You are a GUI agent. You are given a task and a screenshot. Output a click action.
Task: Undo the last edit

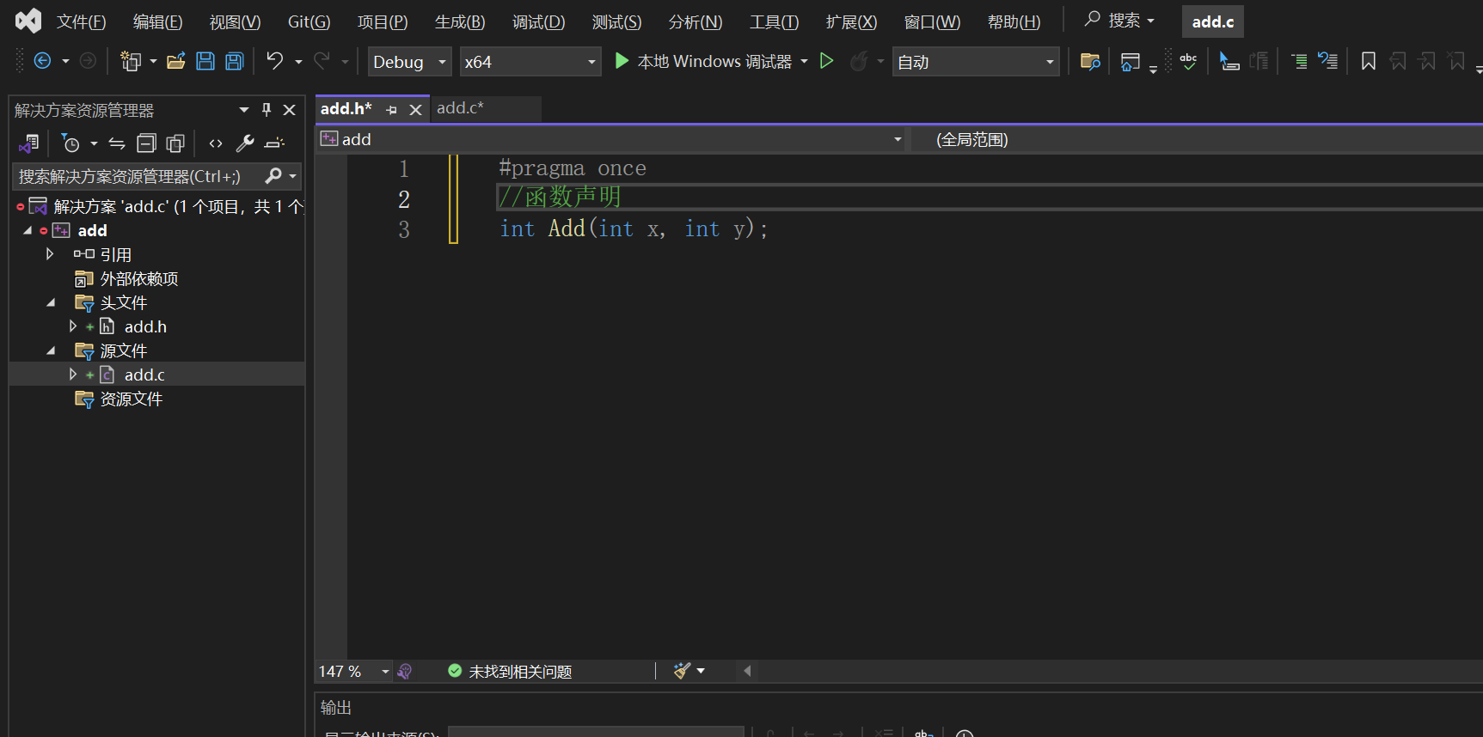pos(274,61)
